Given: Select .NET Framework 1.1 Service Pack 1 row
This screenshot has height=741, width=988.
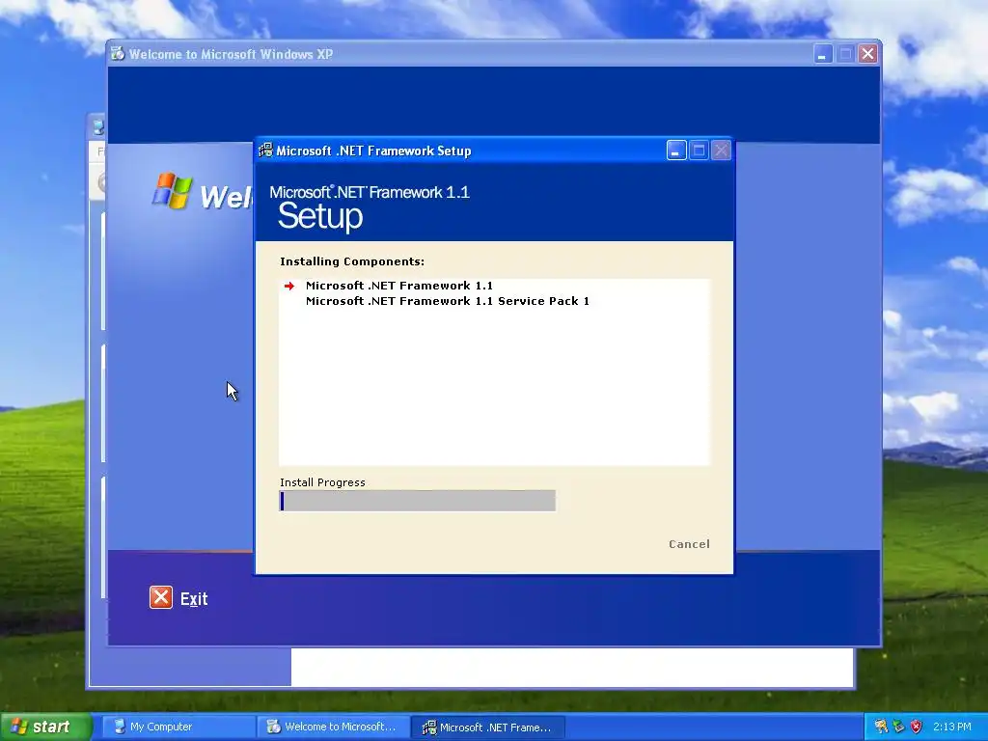Looking at the screenshot, I should pos(448,301).
